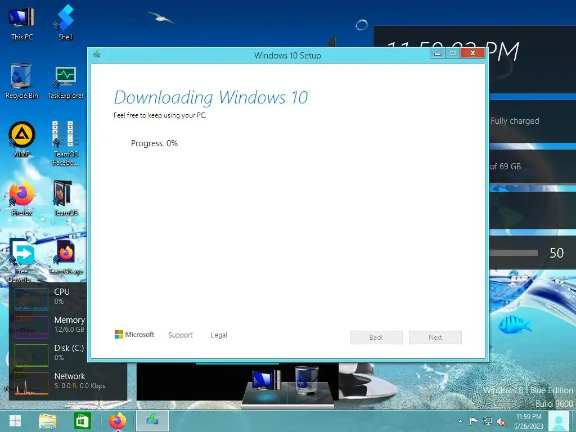Click the Next button in Setup
Viewport: 576px width, 432px height.
pyautogui.click(x=435, y=337)
